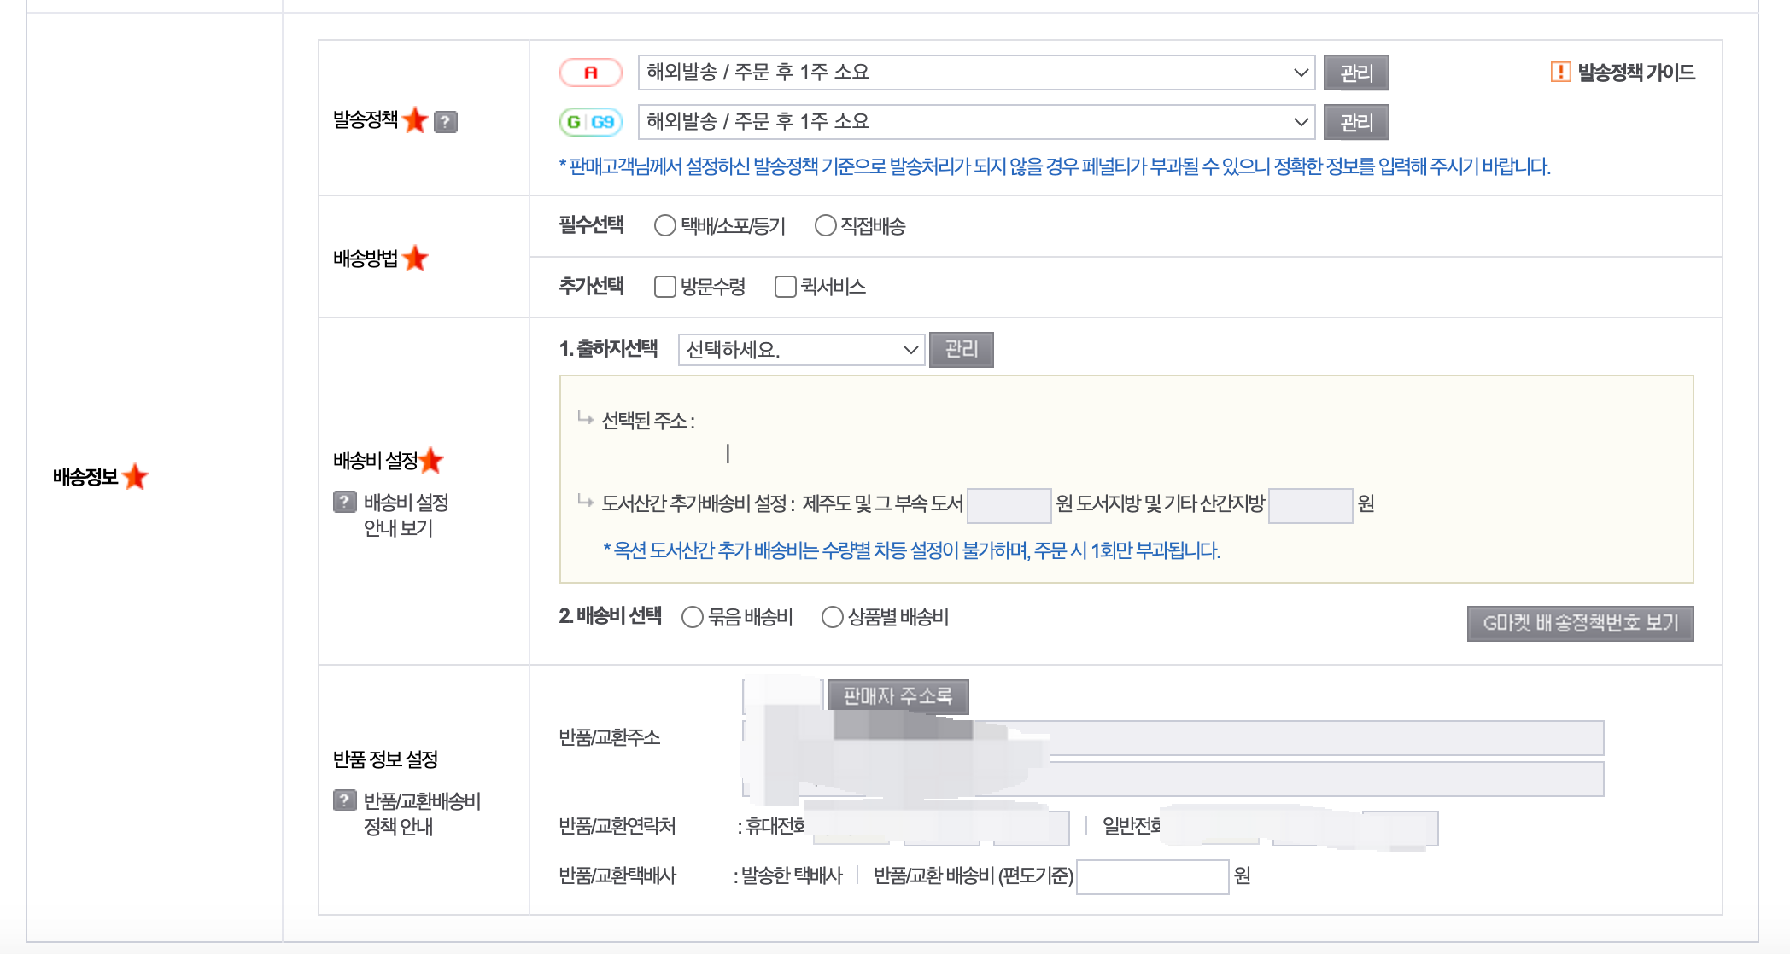Image resolution: width=1790 pixels, height=954 pixels.
Task: Open the Auction shipping policy dropdown
Action: tap(974, 73)
